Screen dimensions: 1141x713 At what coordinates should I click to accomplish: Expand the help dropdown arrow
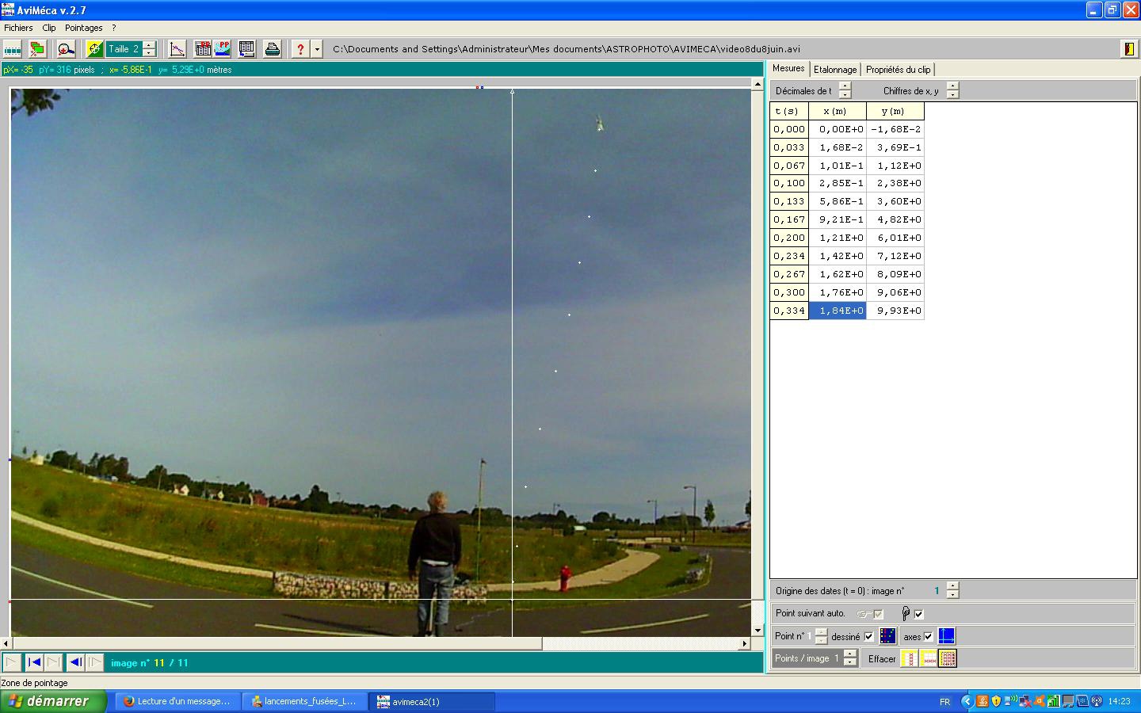coord(317,49)
